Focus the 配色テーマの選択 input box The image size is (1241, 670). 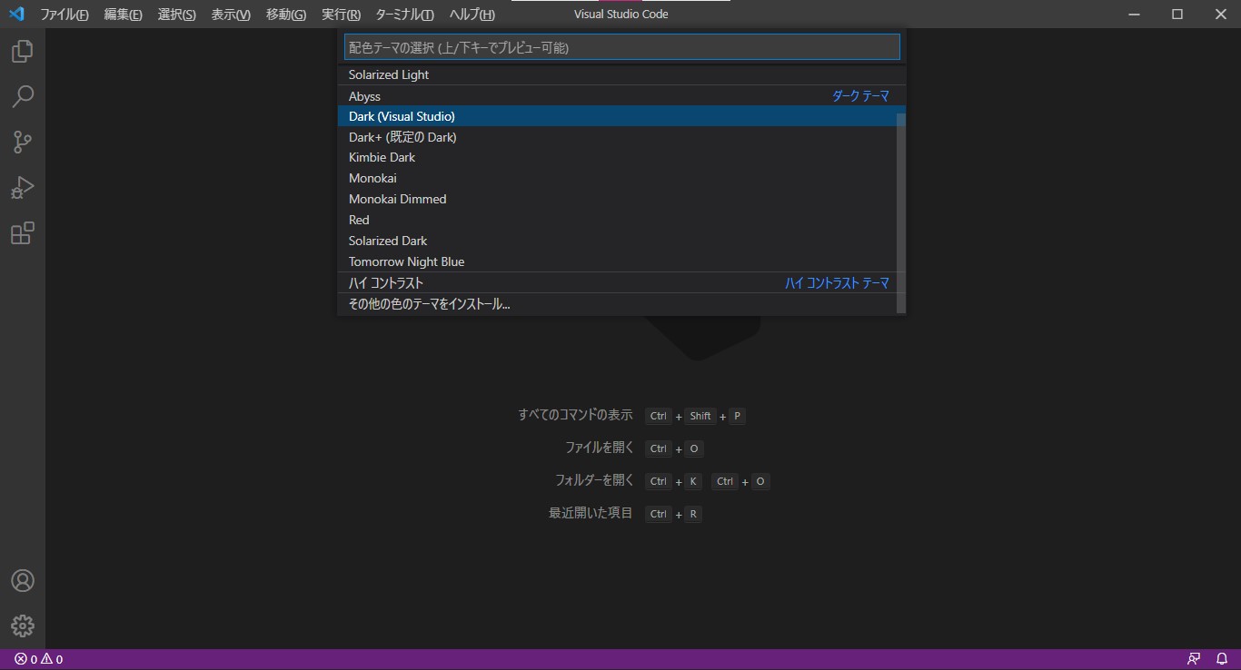point(621,47)
